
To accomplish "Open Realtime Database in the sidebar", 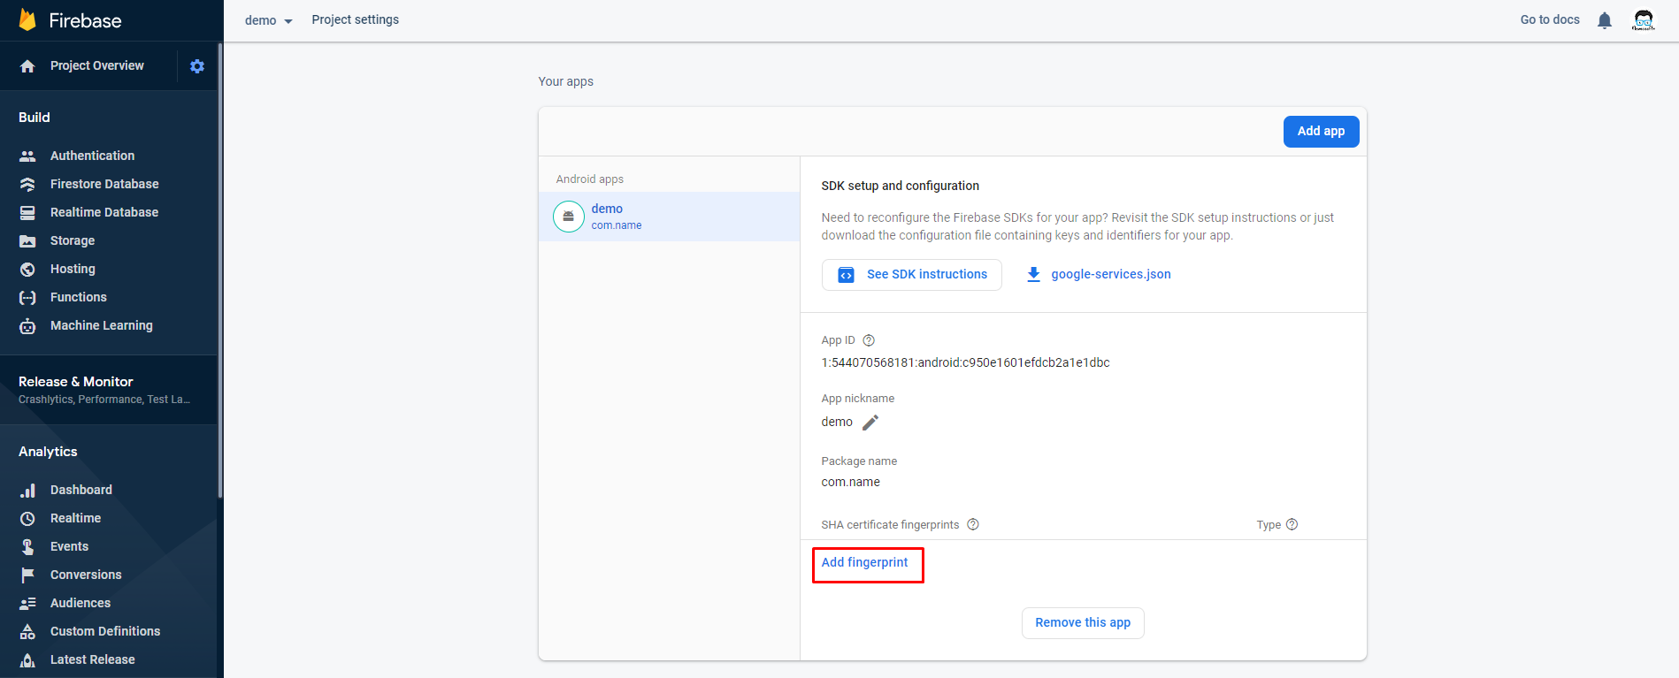I will pos(104,212).
